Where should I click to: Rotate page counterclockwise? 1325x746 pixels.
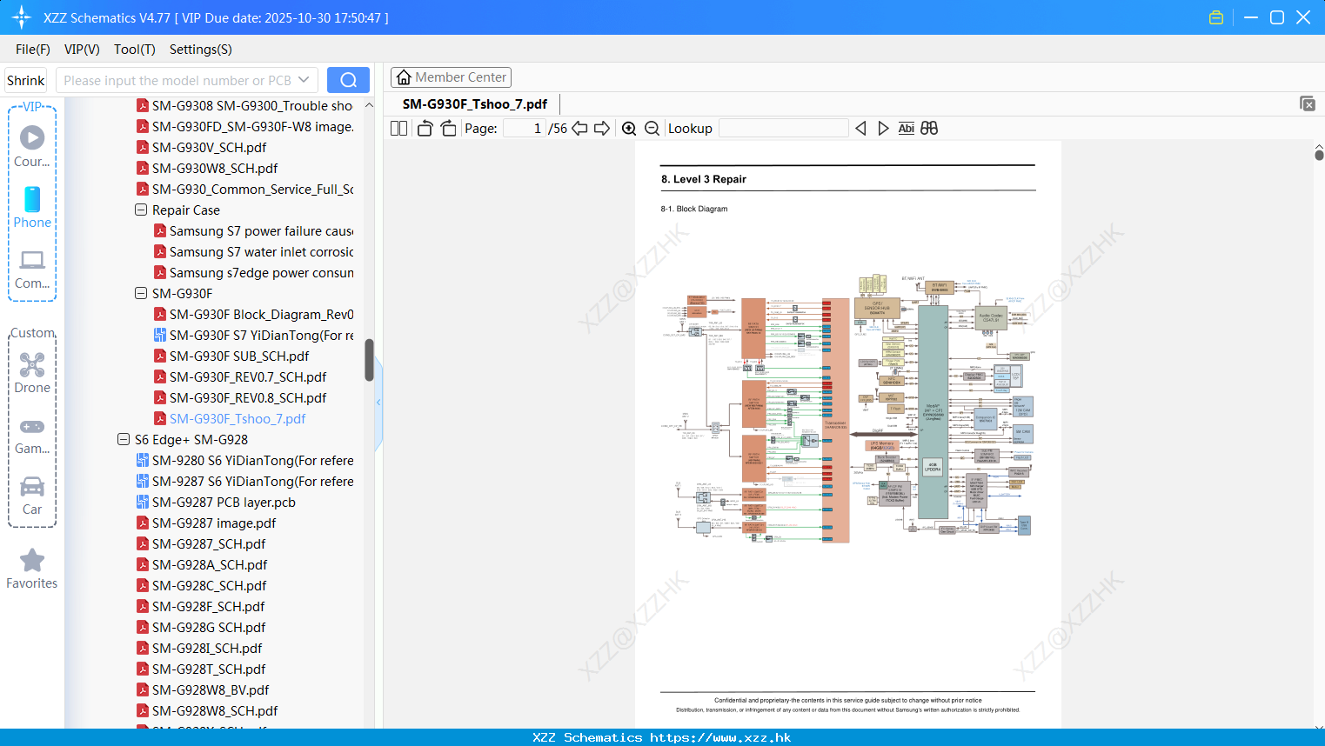[x=425, y=129]
